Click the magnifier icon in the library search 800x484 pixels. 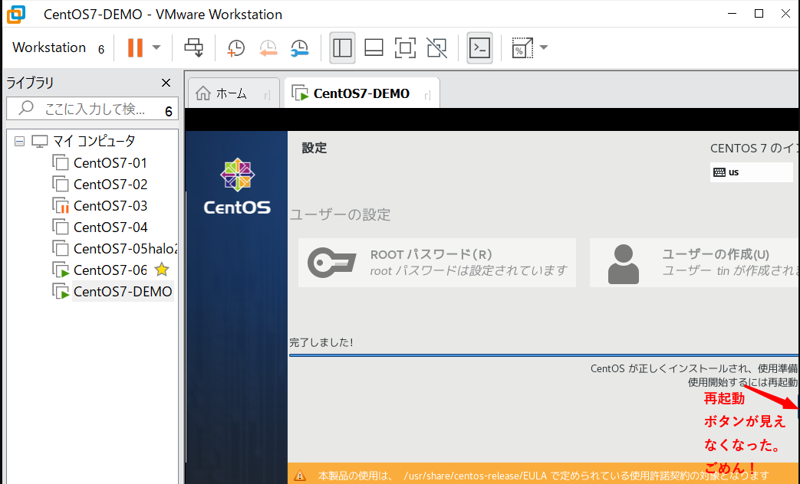tap(25, 108)
